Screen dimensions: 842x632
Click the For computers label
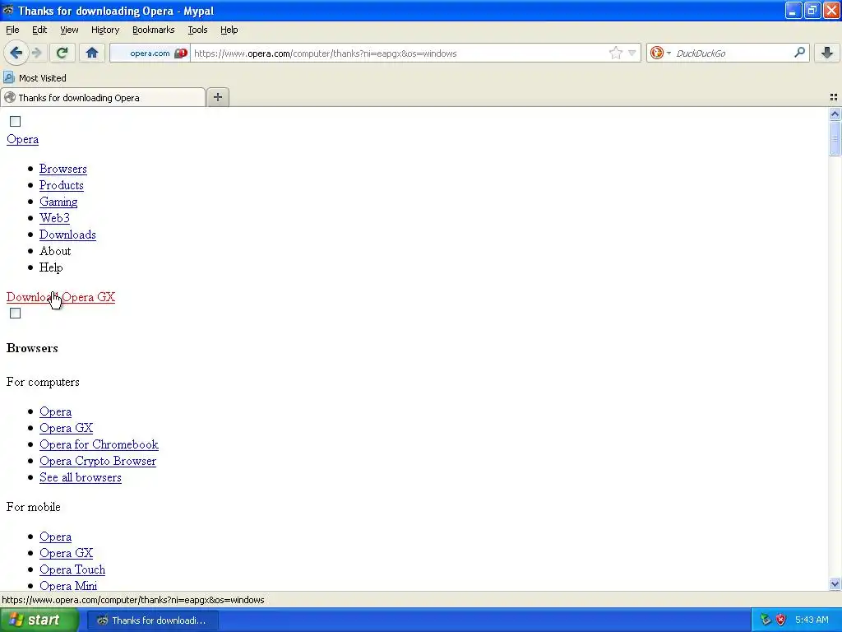point(43,382)
